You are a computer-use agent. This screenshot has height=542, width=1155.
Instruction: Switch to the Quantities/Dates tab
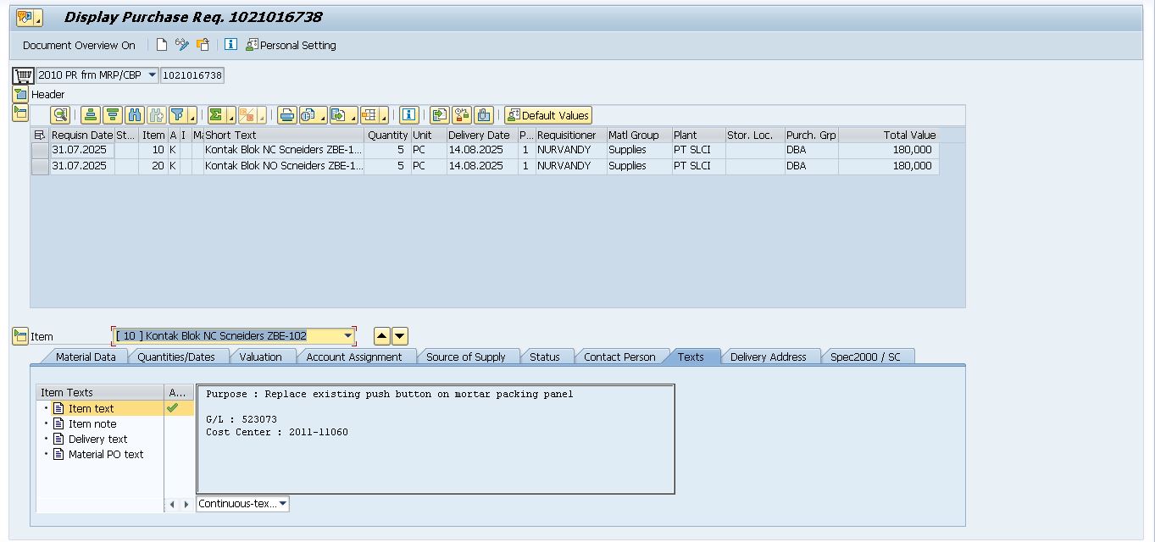pos(176,357)
